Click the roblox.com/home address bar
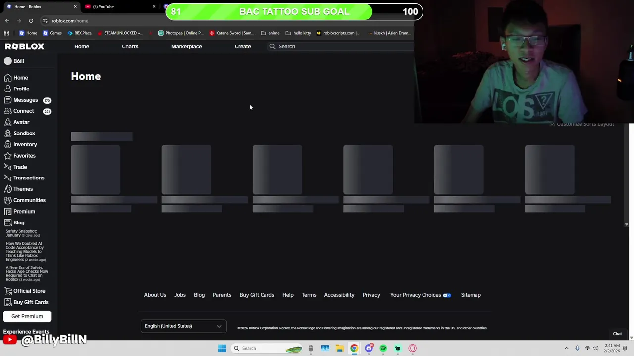The width and height of the screenshot is (634, 356). pyautogui.click(x=70, y=21)
